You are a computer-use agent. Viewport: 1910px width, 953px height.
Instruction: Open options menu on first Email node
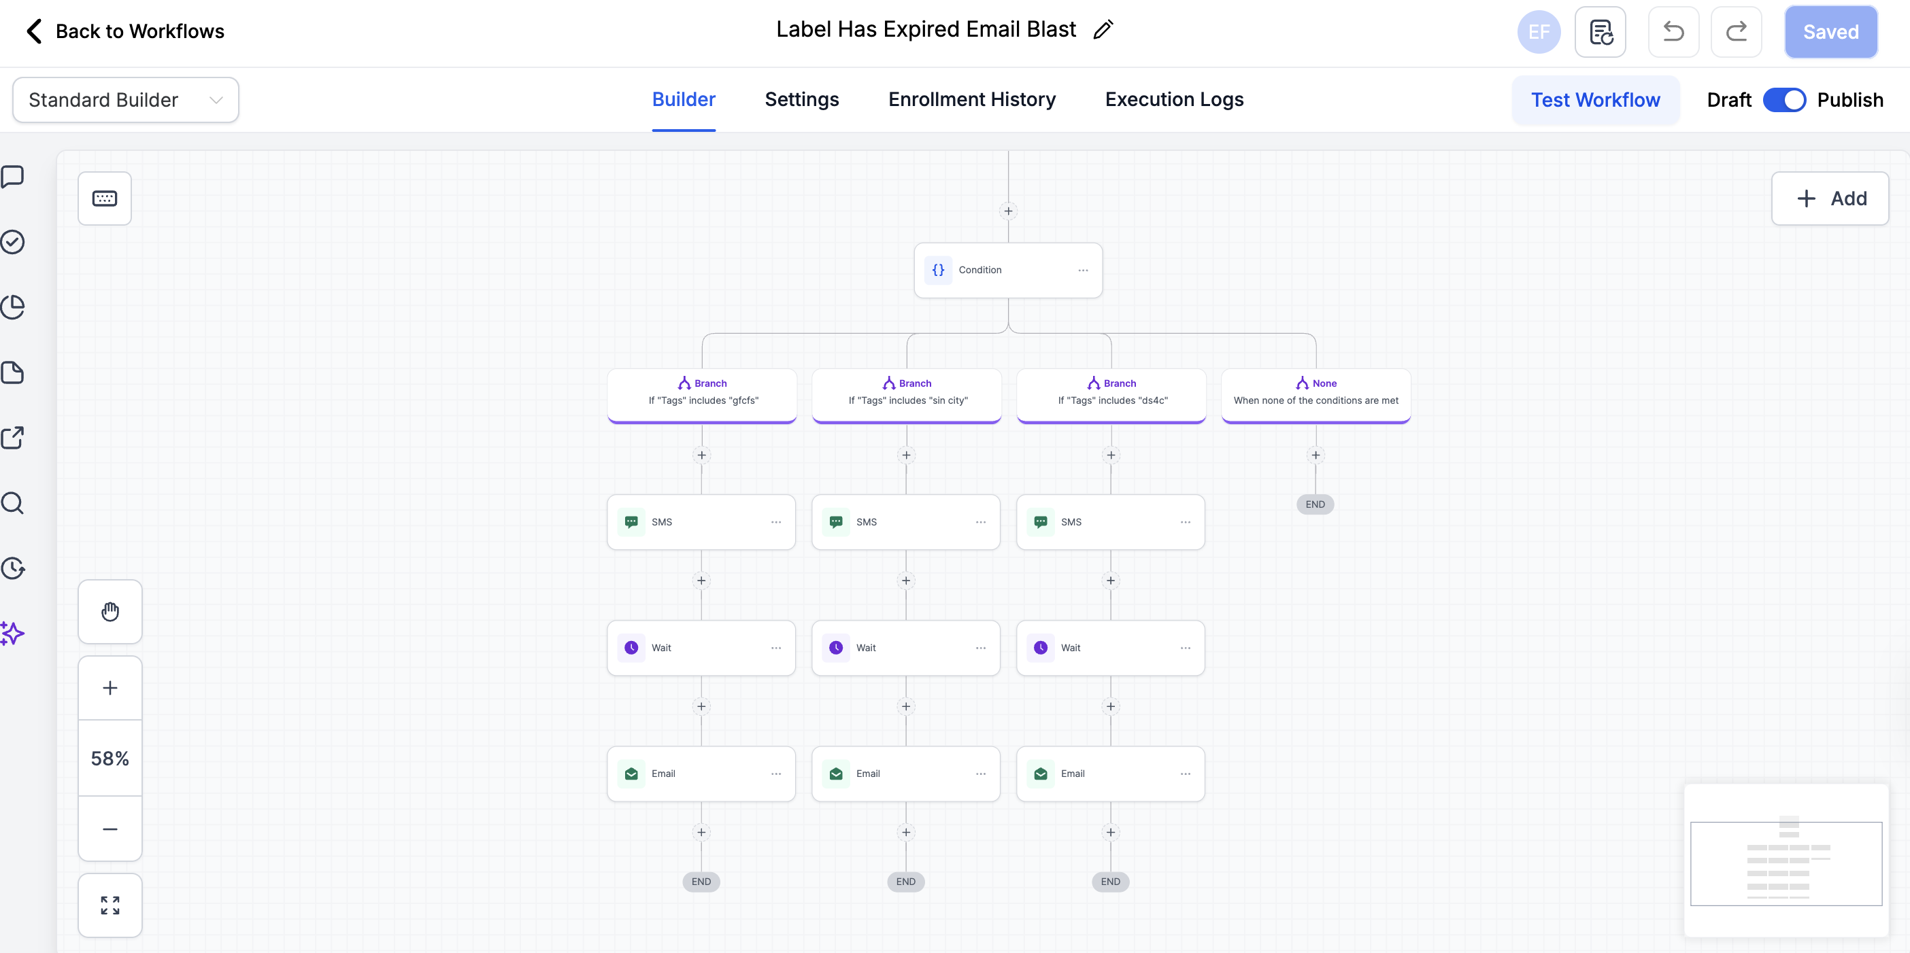pyautogui.click(x=776, y=773)
